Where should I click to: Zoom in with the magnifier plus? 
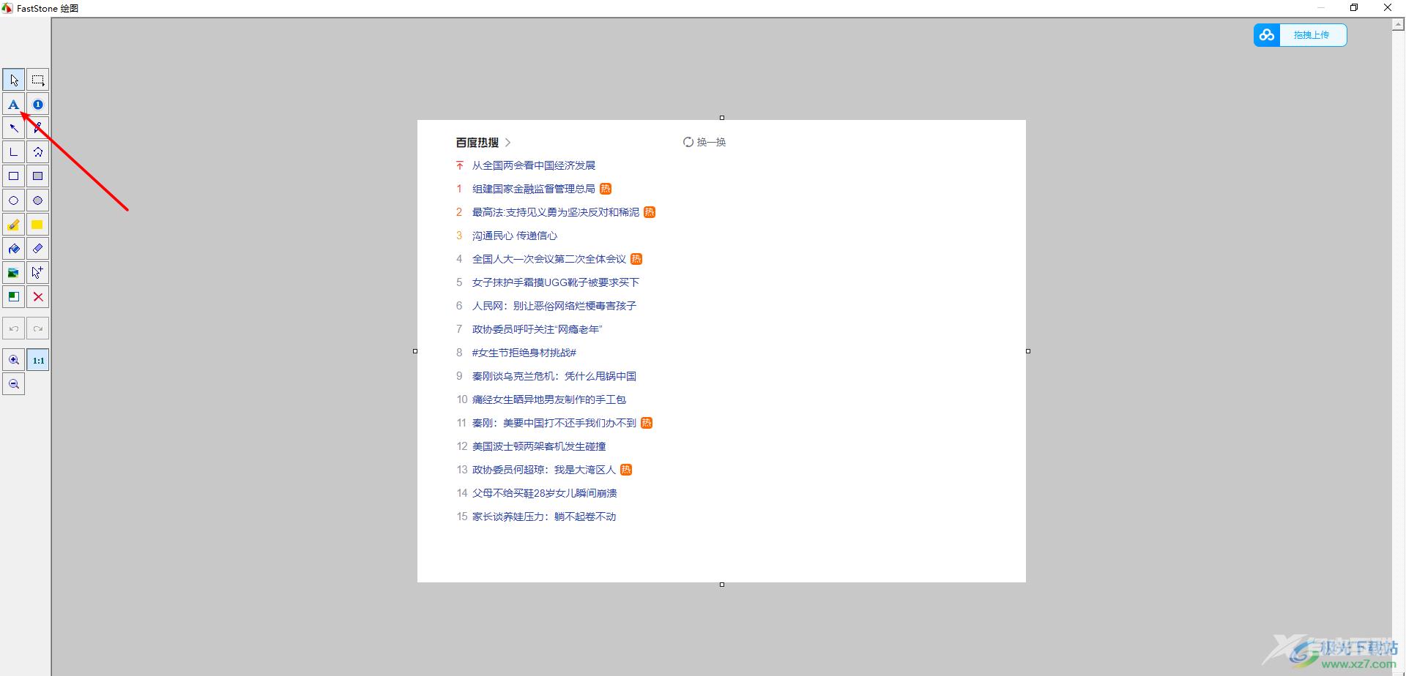point(14,360)
